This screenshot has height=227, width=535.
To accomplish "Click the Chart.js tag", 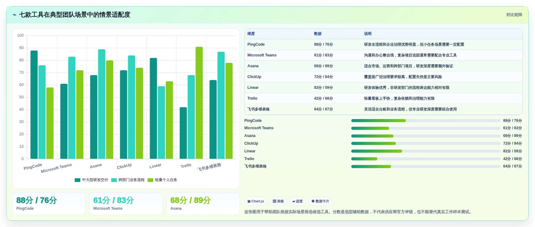I will click(256, 201).
